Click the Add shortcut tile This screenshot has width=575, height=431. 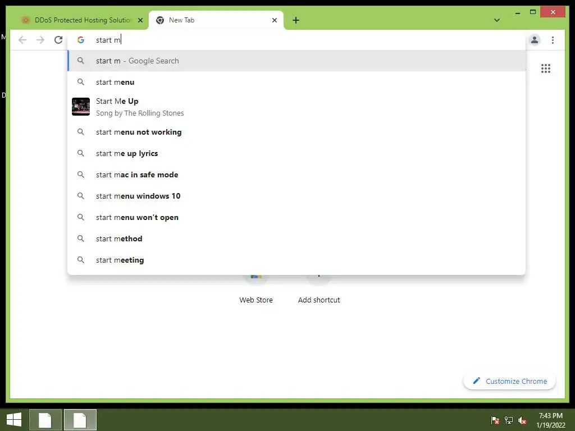coord(319,290)
